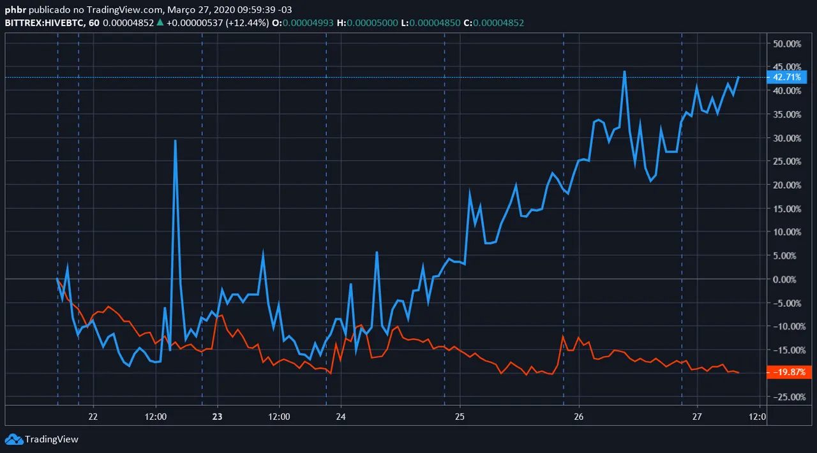Click the phbr author name
817x453 pixels.
[x=16, y=10]
